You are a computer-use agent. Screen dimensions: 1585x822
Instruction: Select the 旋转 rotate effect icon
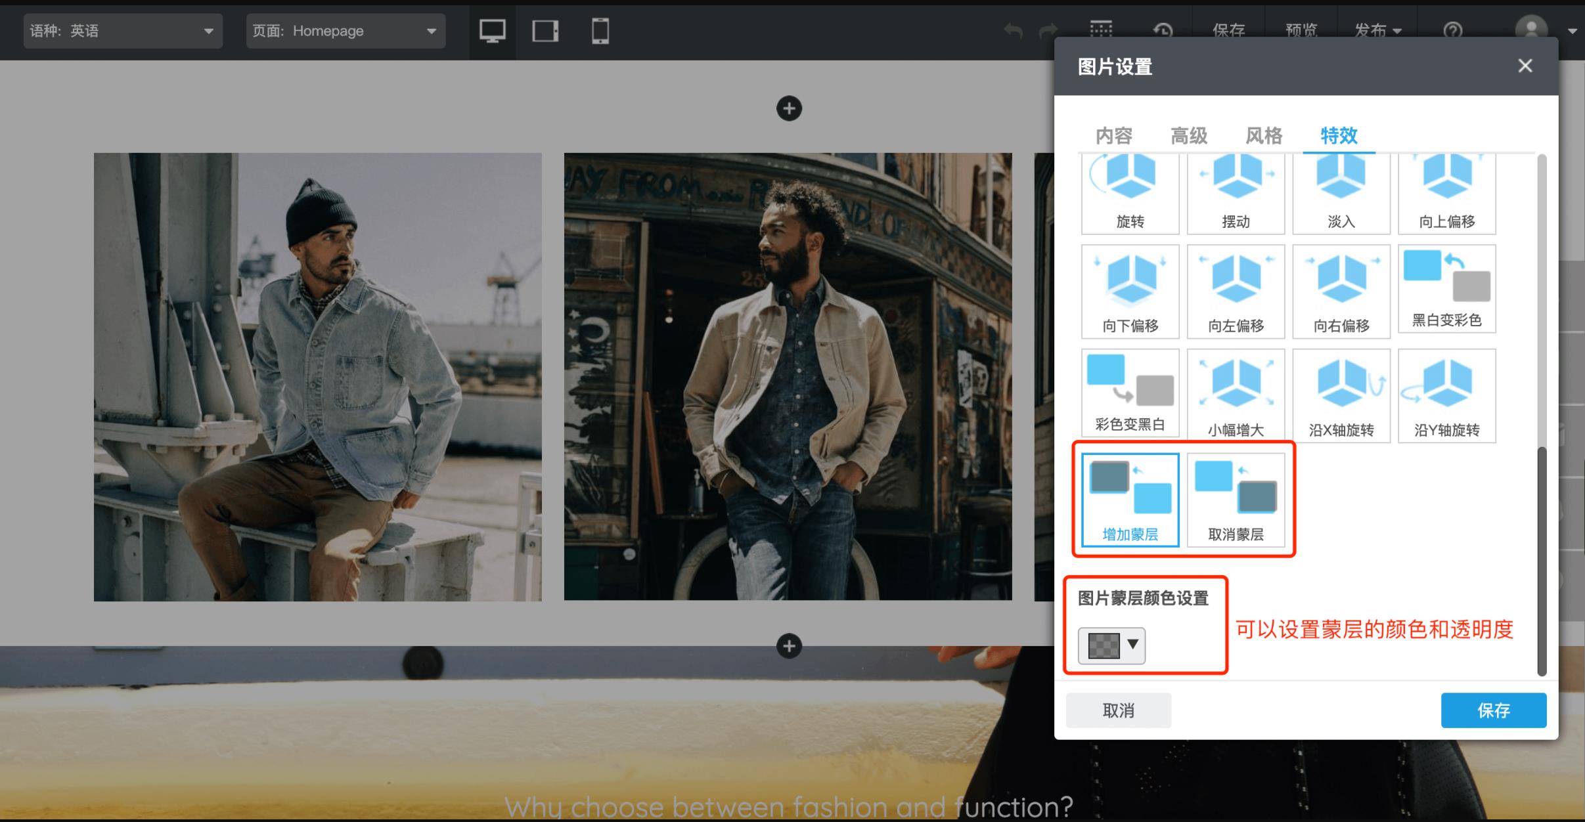click(x=1130, y=193)
